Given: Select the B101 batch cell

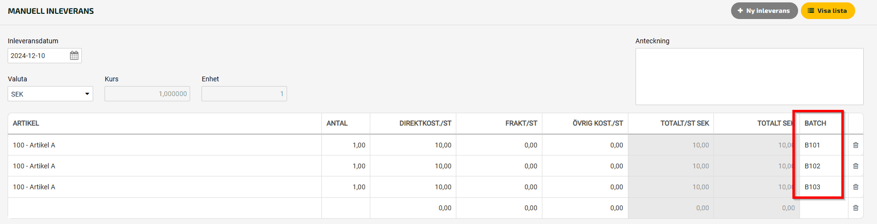Looking at the screenshot, I should [824, 145].
